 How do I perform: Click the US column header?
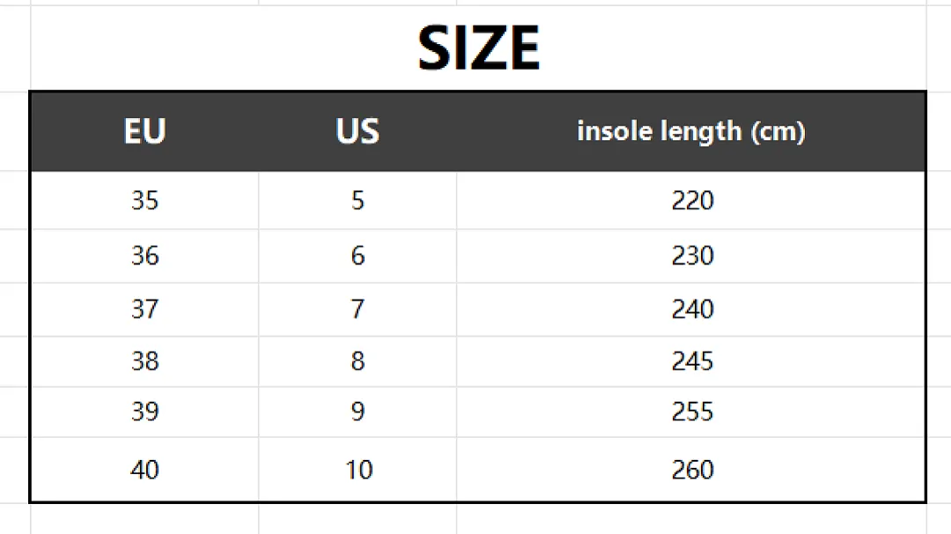pos(358,131)
